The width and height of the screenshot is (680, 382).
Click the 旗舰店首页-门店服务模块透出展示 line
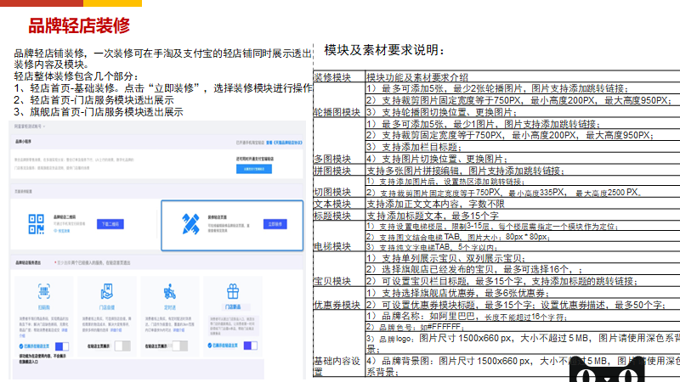click(x=99, y=112)
